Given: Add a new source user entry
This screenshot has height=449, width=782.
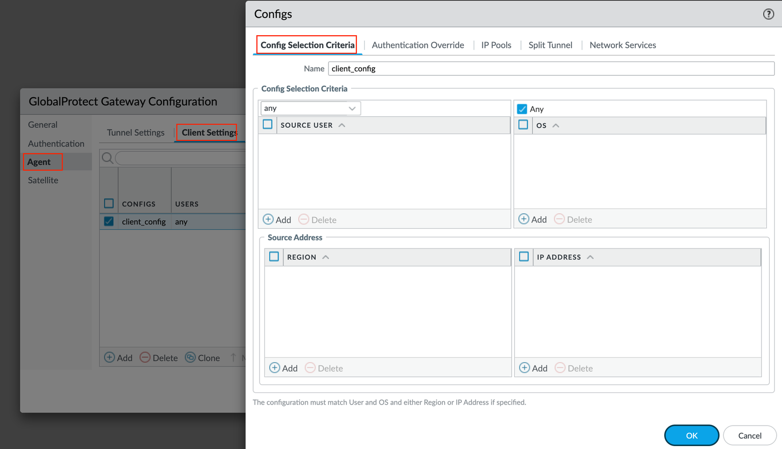Looking at the screenshot, I should coord(277,219).
